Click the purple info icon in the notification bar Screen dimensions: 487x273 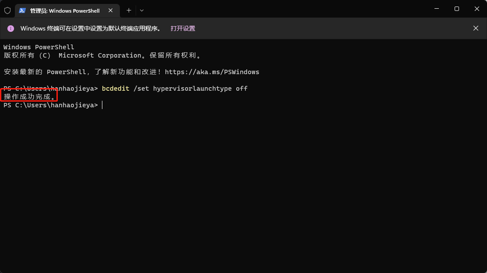[x=11, y=28]
